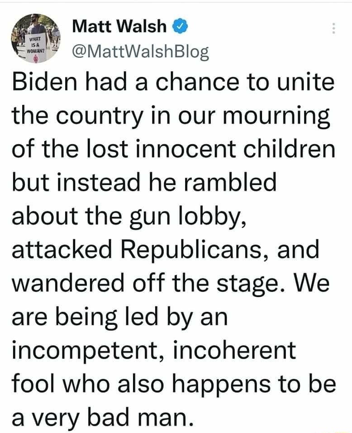Click the tweet header area
This screenshot has width=352, height=433.
click(176, 36)
